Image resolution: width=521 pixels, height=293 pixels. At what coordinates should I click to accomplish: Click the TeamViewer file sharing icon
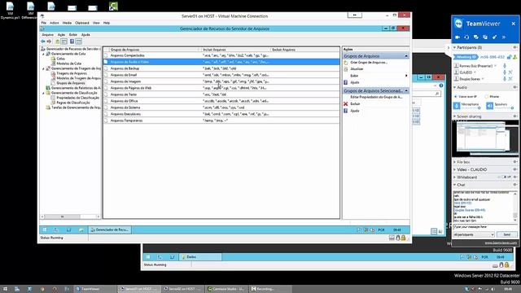pyautogui.click(x=485, y=37)
